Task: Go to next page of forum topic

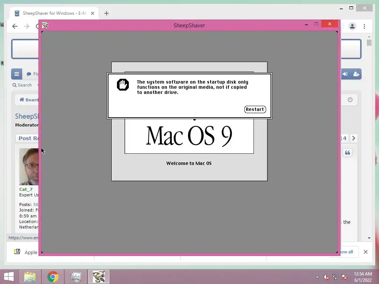Action: [x=353, y=138]
